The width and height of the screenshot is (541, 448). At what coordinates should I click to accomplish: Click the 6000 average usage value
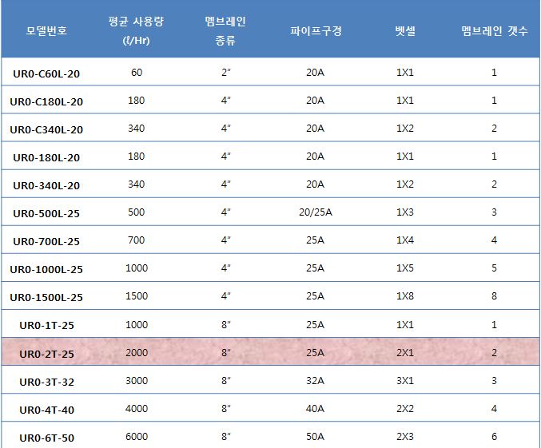point(137,437)
